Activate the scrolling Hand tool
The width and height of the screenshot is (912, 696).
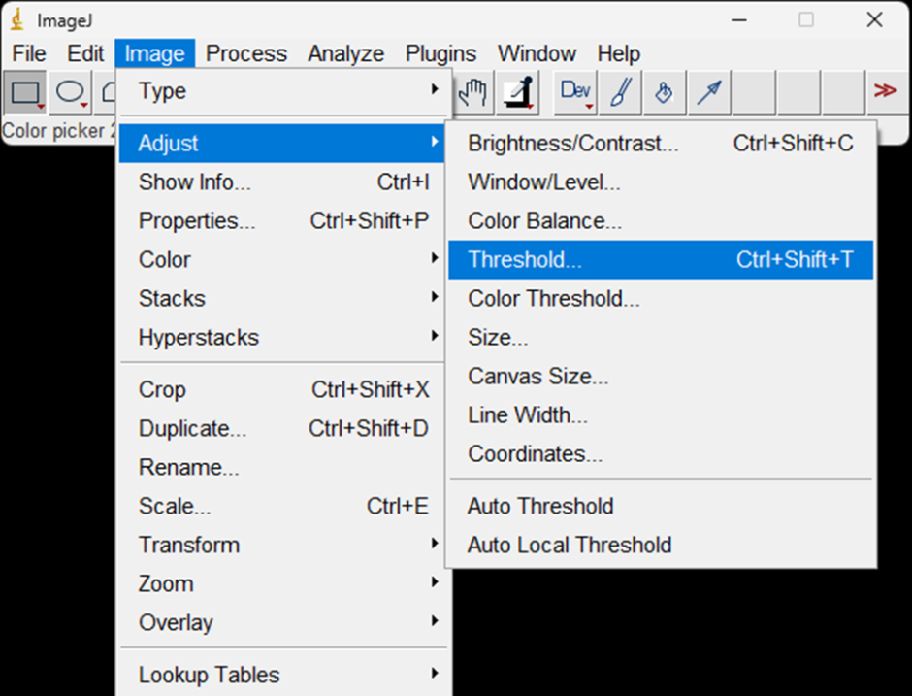(473, 92)
